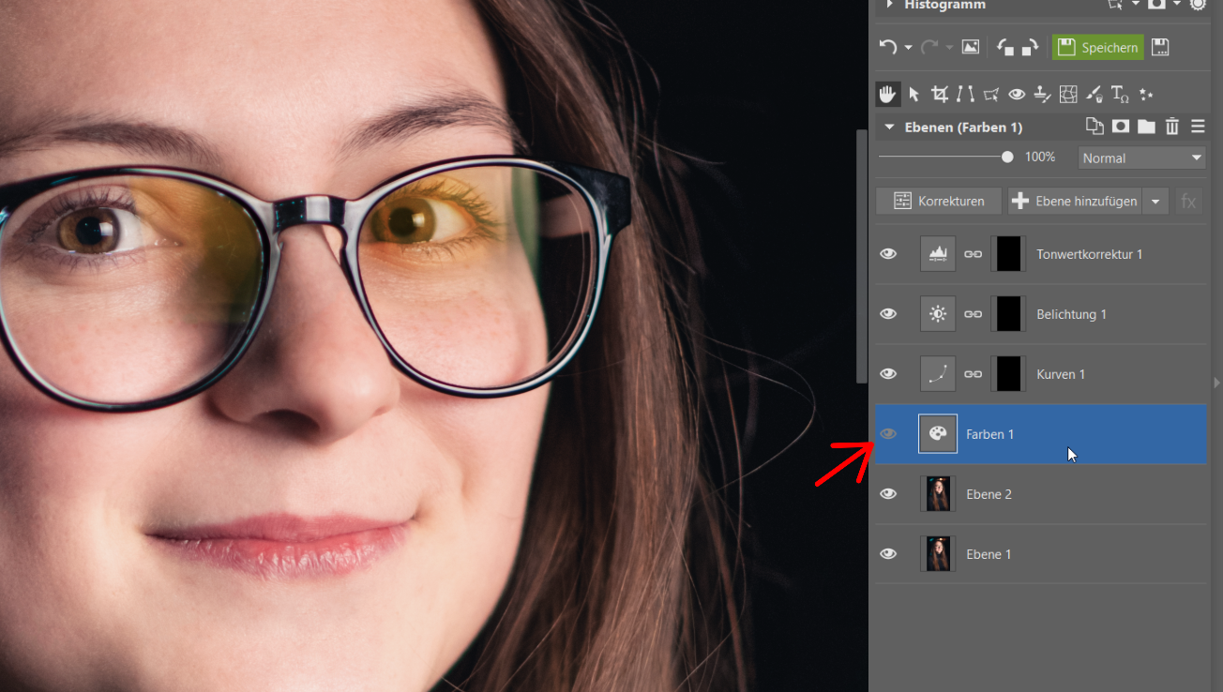Select the Kurven 1 layer
The height and width of the screenshot is (692, 1223).
click(1060, 374)
